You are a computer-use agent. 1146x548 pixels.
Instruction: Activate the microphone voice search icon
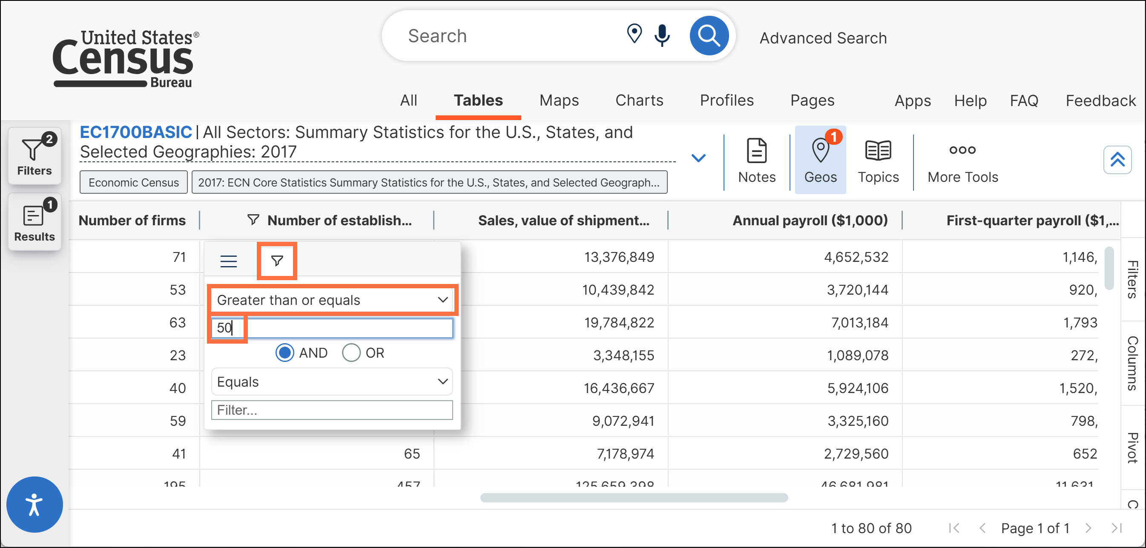(x=662, y=35)
